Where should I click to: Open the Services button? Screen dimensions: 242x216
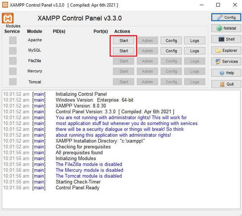tap(226, 61)
